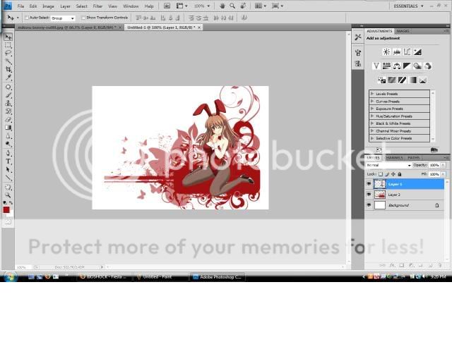Open the Auto-Select Group dropdown
The width and height of the screenshot is (452, 342).
click(63, 18)
